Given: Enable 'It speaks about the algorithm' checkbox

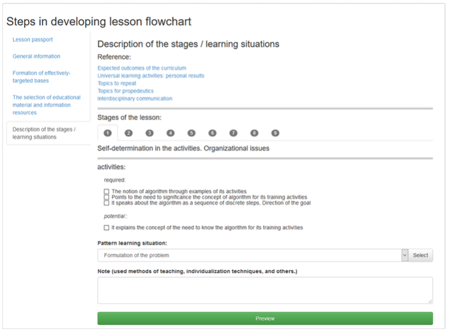Looking at the screenshot, I should tap(107, 203).
